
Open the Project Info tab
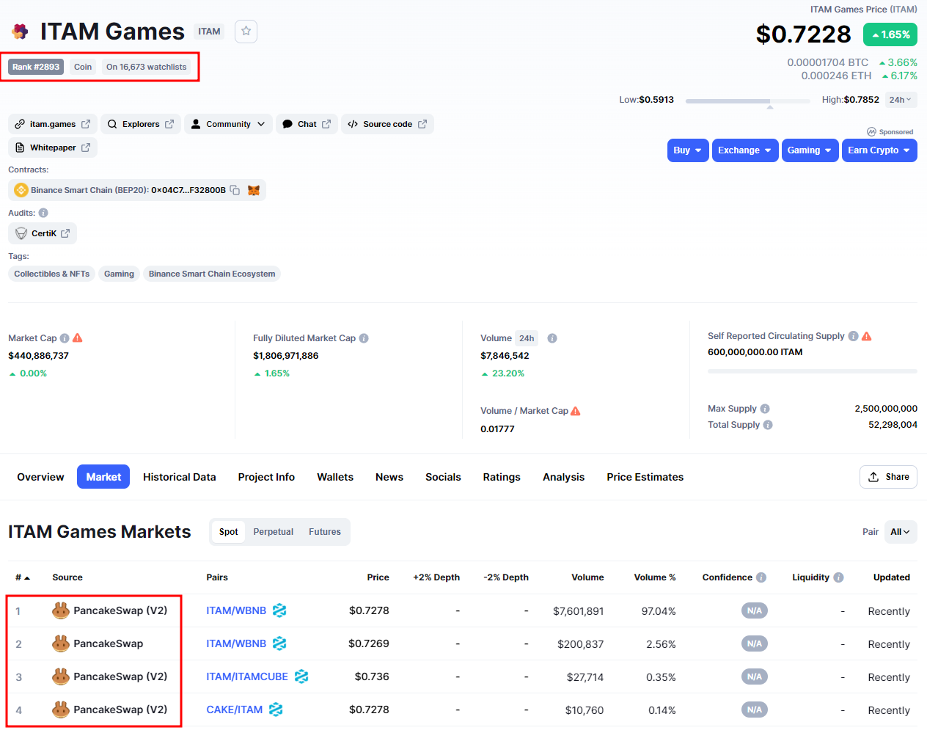[266, 477]
